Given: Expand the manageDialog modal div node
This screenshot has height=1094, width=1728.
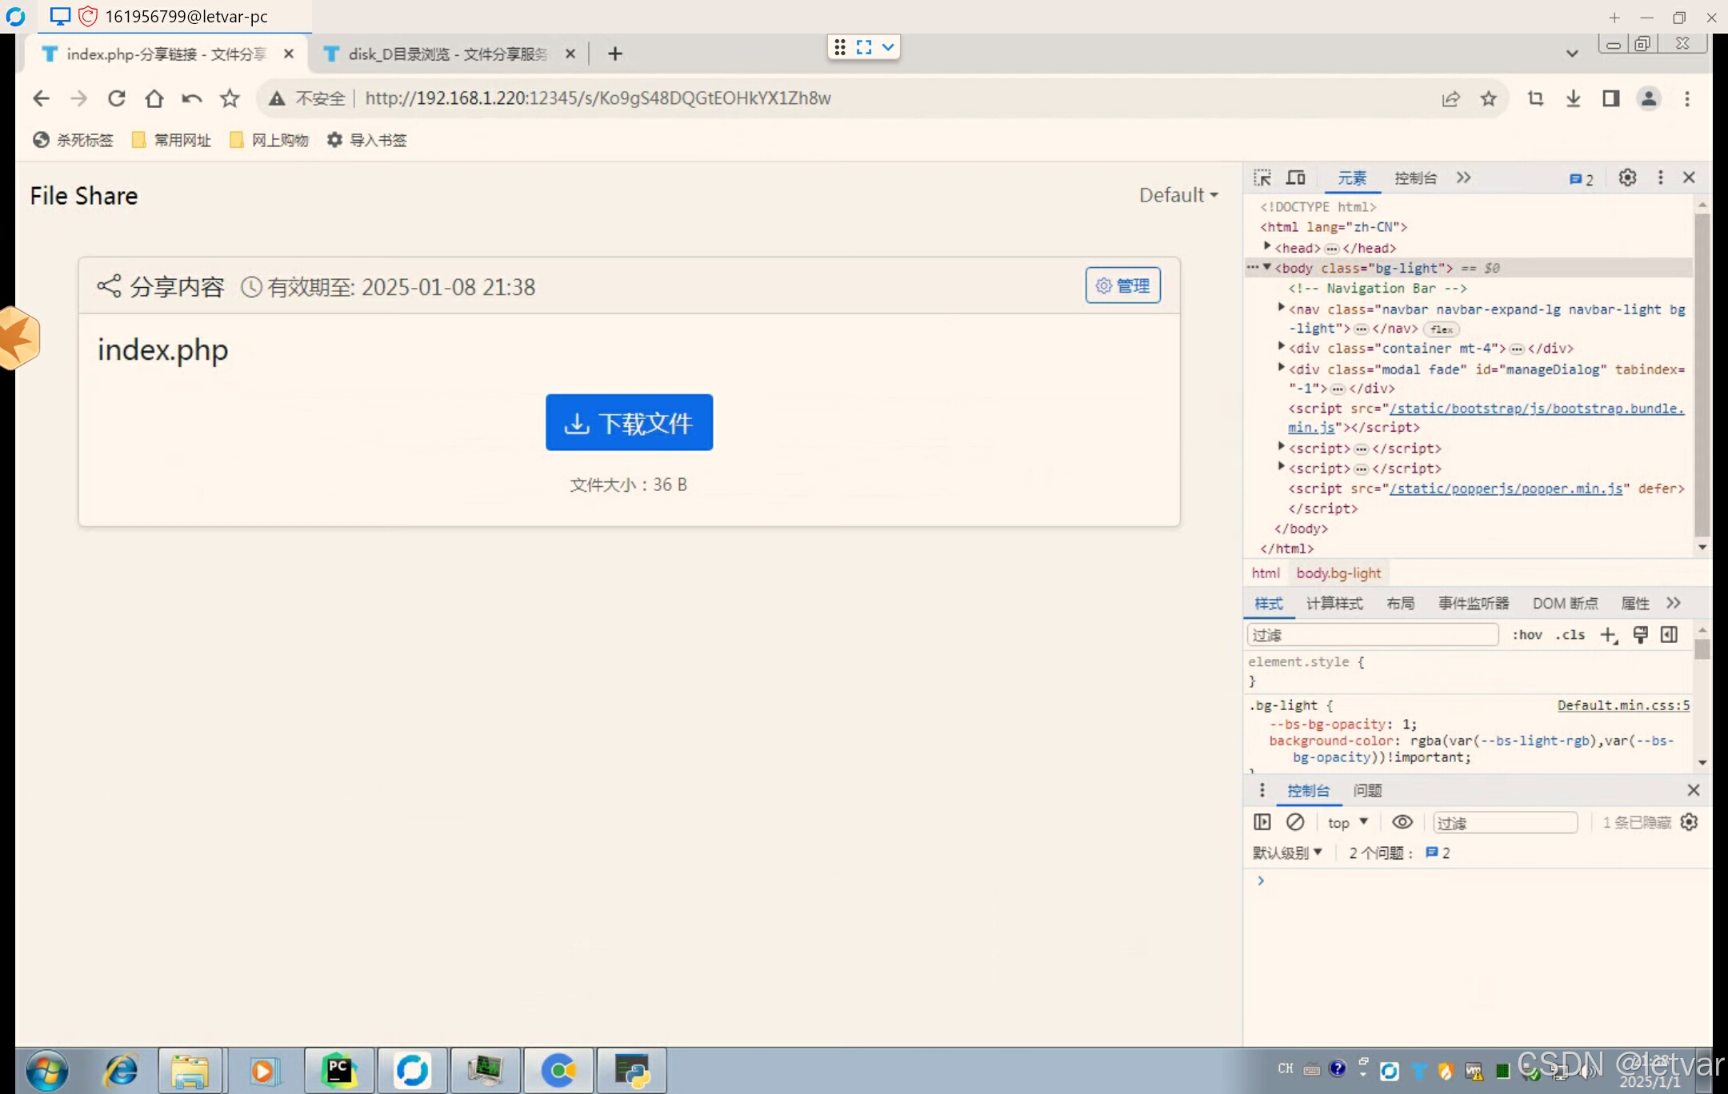Looking at the screenshot, I should [1282, 367].
